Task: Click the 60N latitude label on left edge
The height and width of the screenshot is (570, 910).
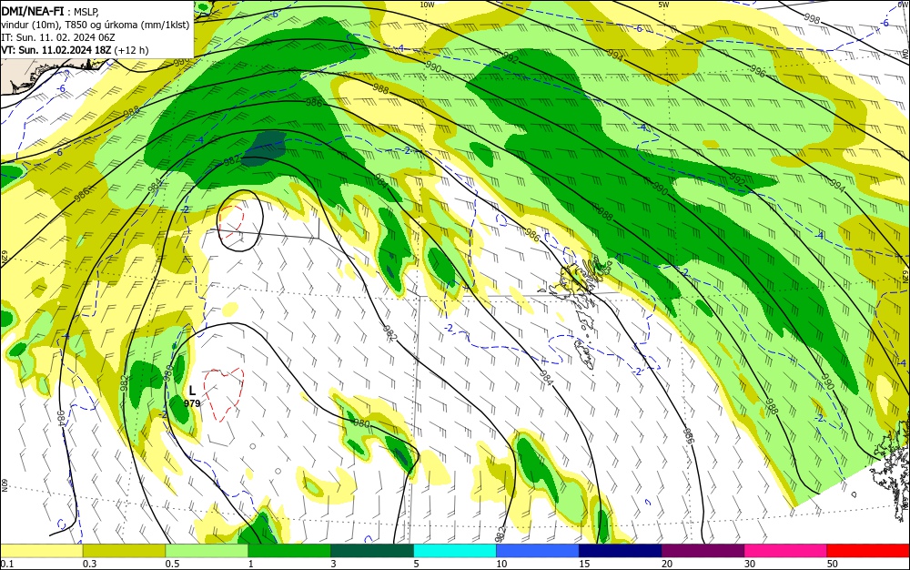Action: point(4,485)
